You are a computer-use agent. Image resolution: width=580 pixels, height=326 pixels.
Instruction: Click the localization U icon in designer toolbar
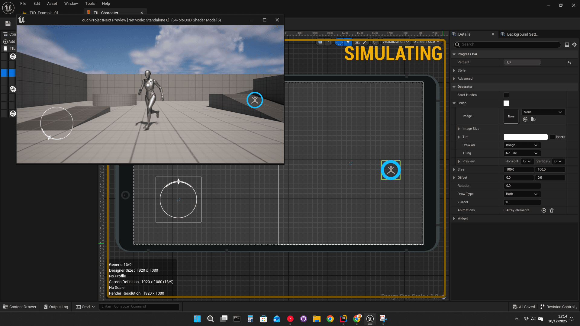point(357,42)
